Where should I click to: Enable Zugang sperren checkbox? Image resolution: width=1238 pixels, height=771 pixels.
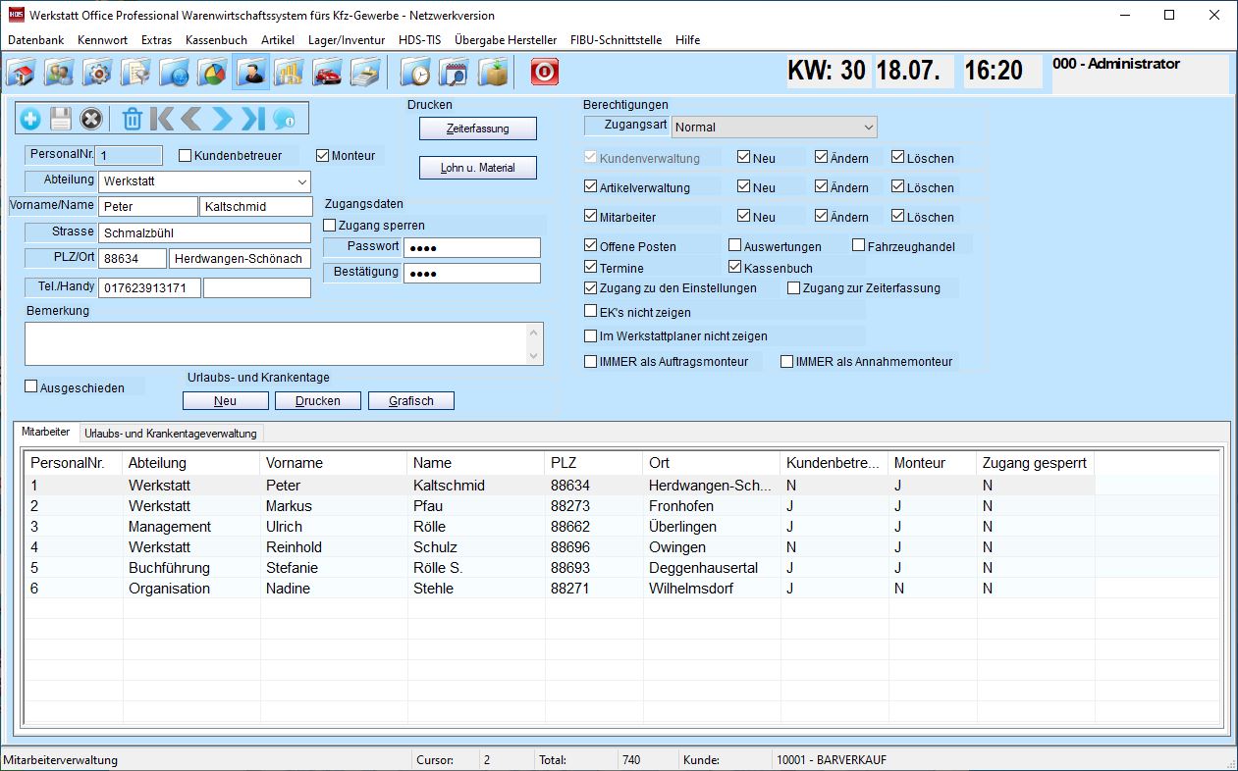pos(330,226)
